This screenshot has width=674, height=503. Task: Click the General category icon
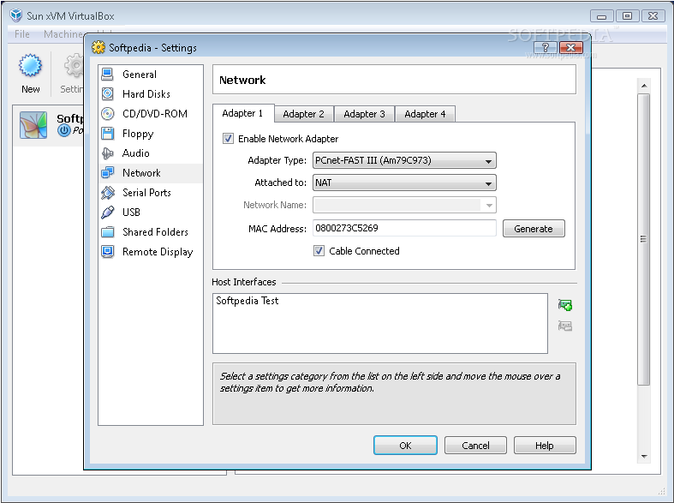point(107,75)
